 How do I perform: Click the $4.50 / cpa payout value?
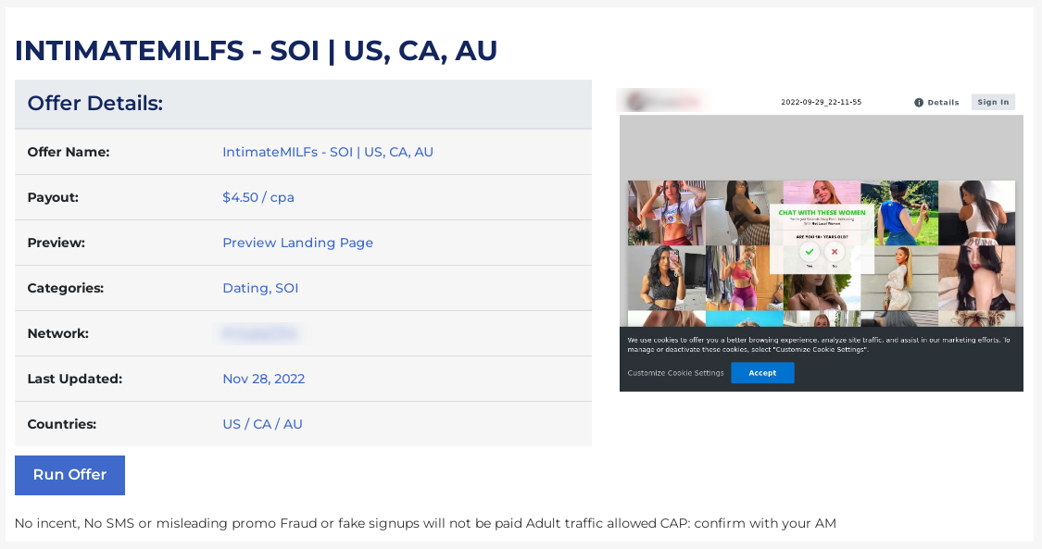[258, 197]
